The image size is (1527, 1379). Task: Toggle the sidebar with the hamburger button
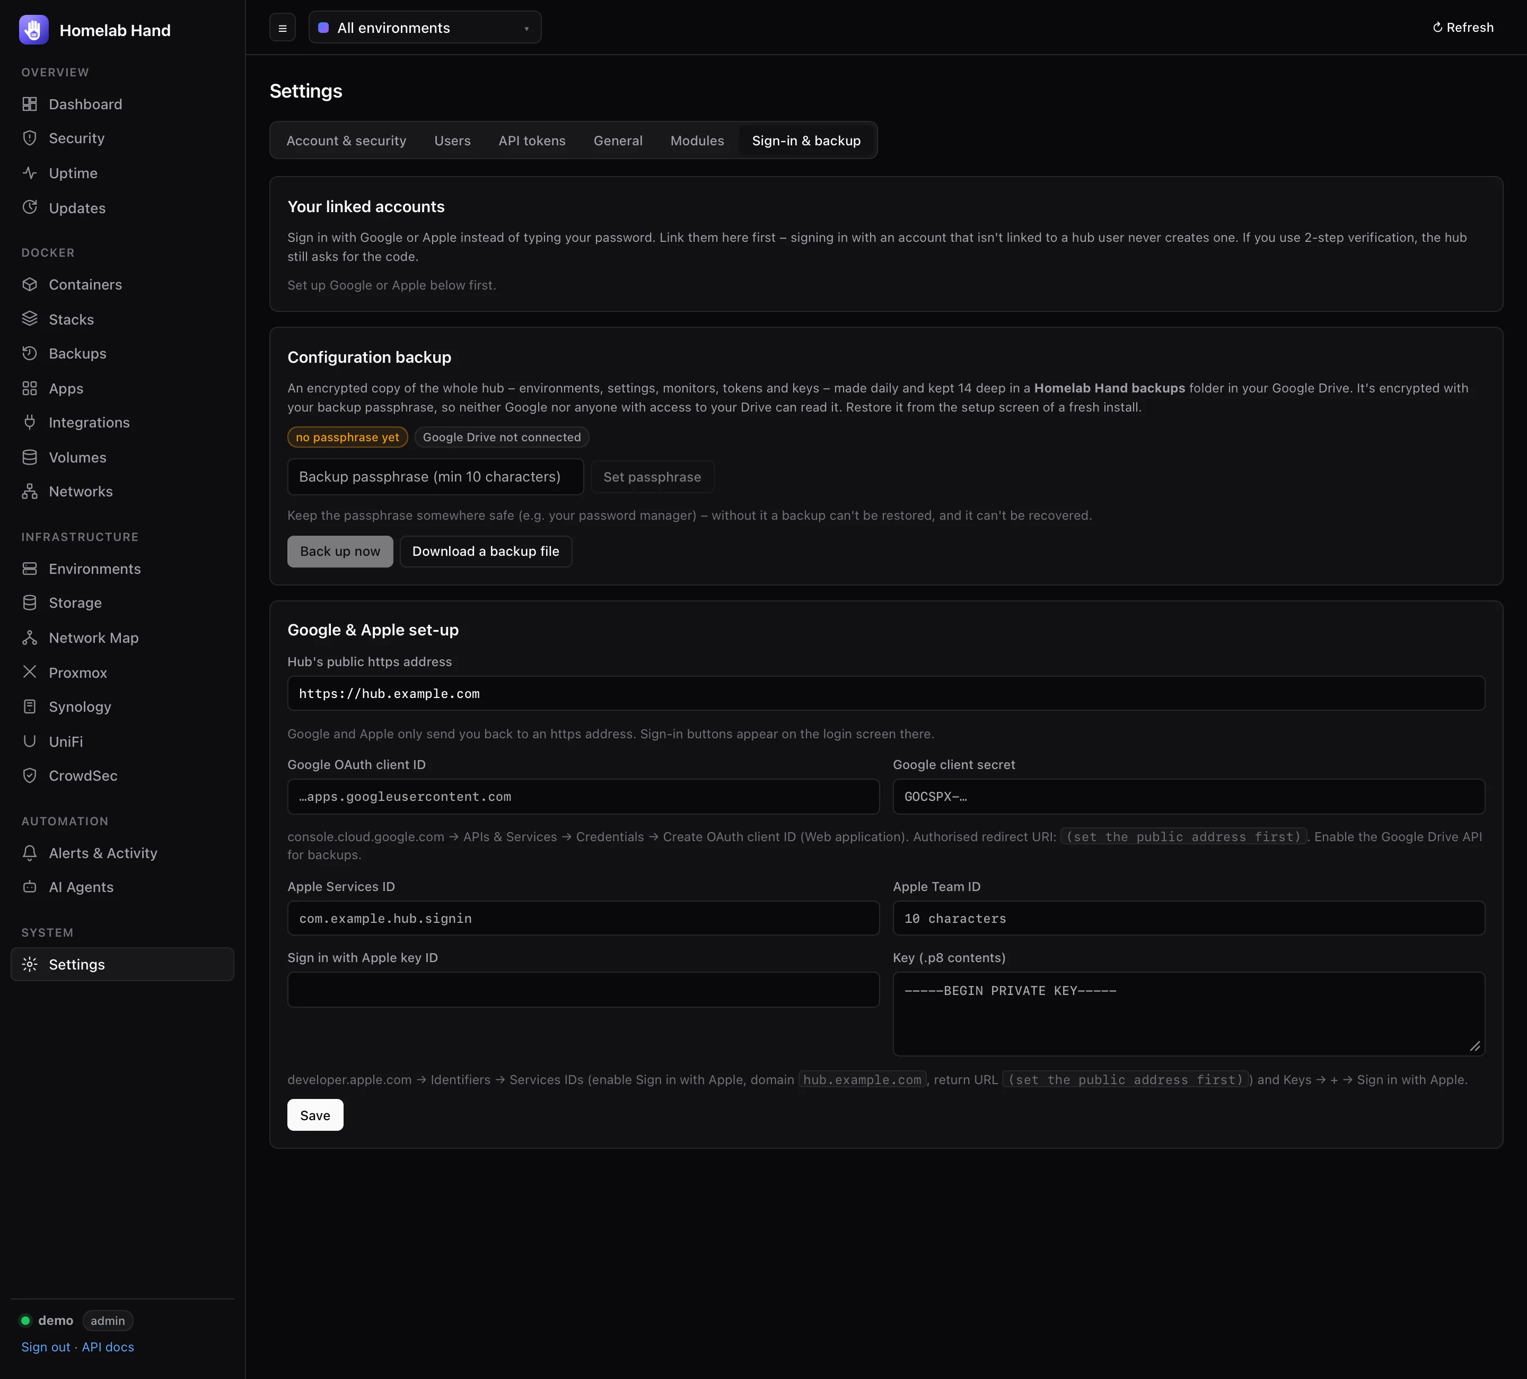point(283,28)
